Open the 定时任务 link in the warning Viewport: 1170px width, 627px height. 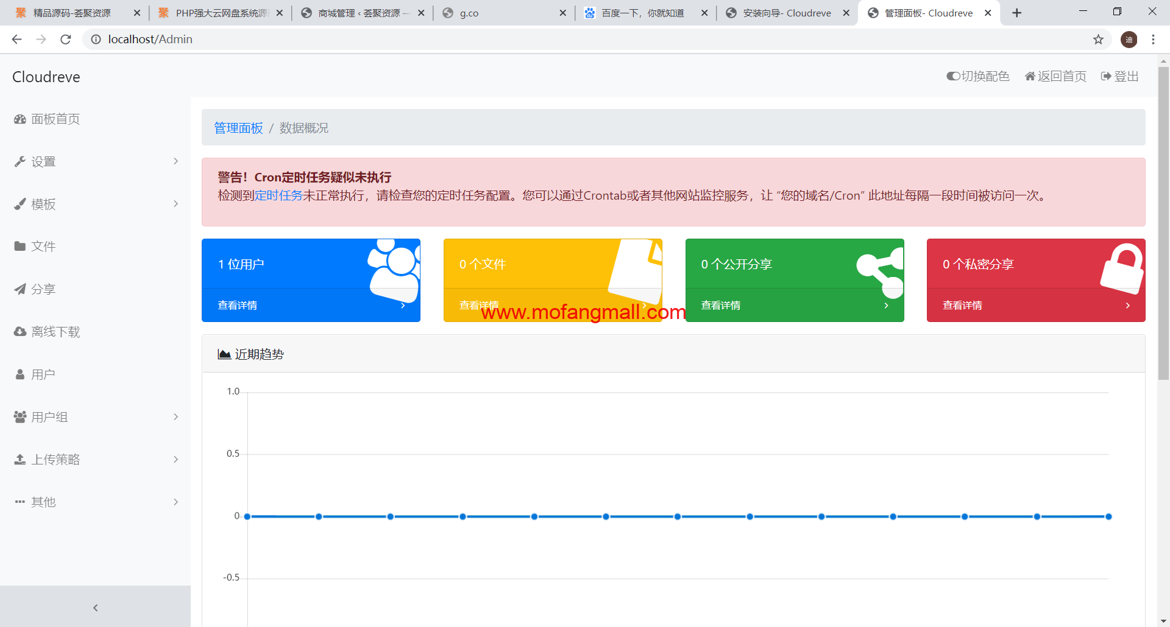(278, 195)
